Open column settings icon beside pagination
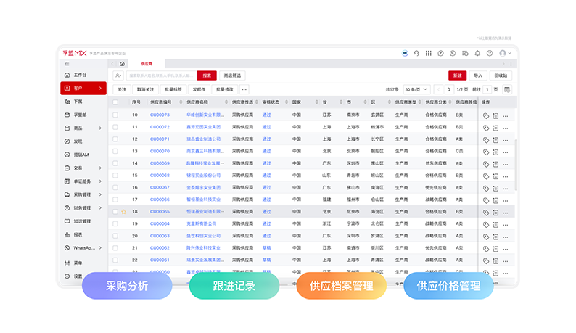Viewport: 576px width, 333px height. [507, 89]
